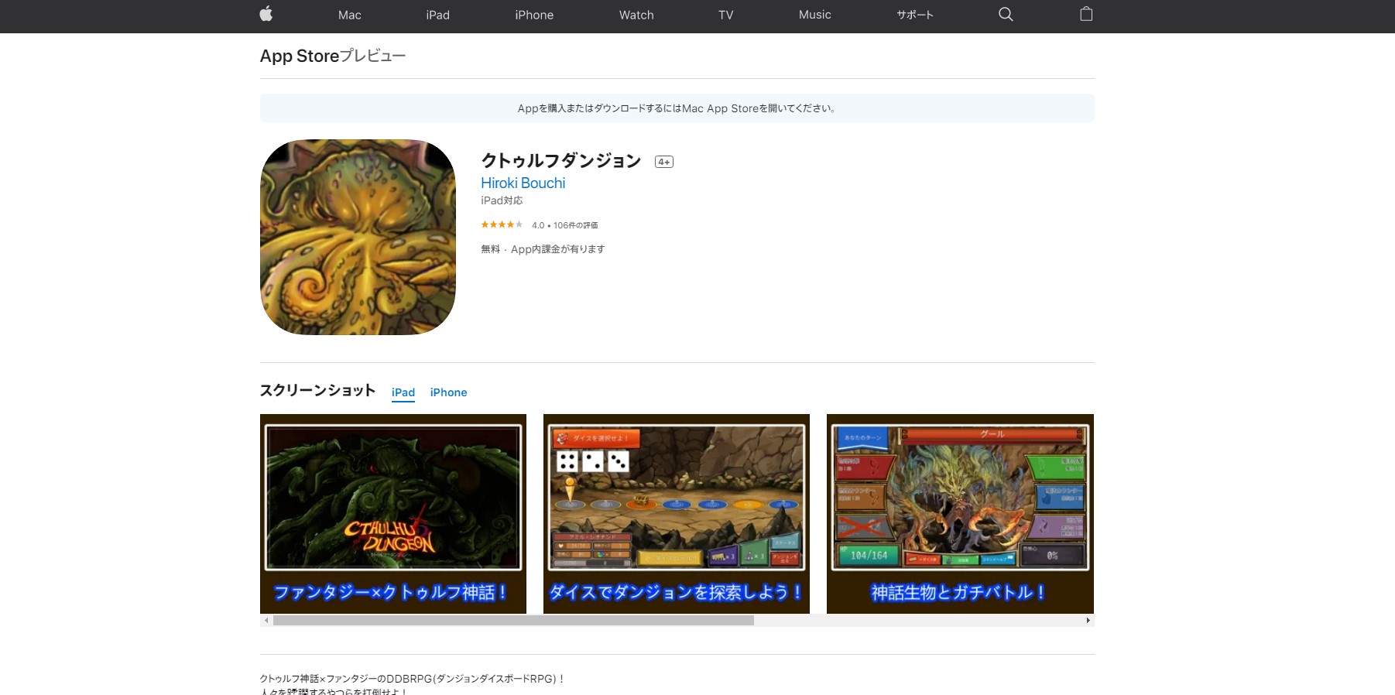Click the horizontal screenshot scrollbar thumb
This screenshot has height=695, width=1395.
tap(513, 621)
